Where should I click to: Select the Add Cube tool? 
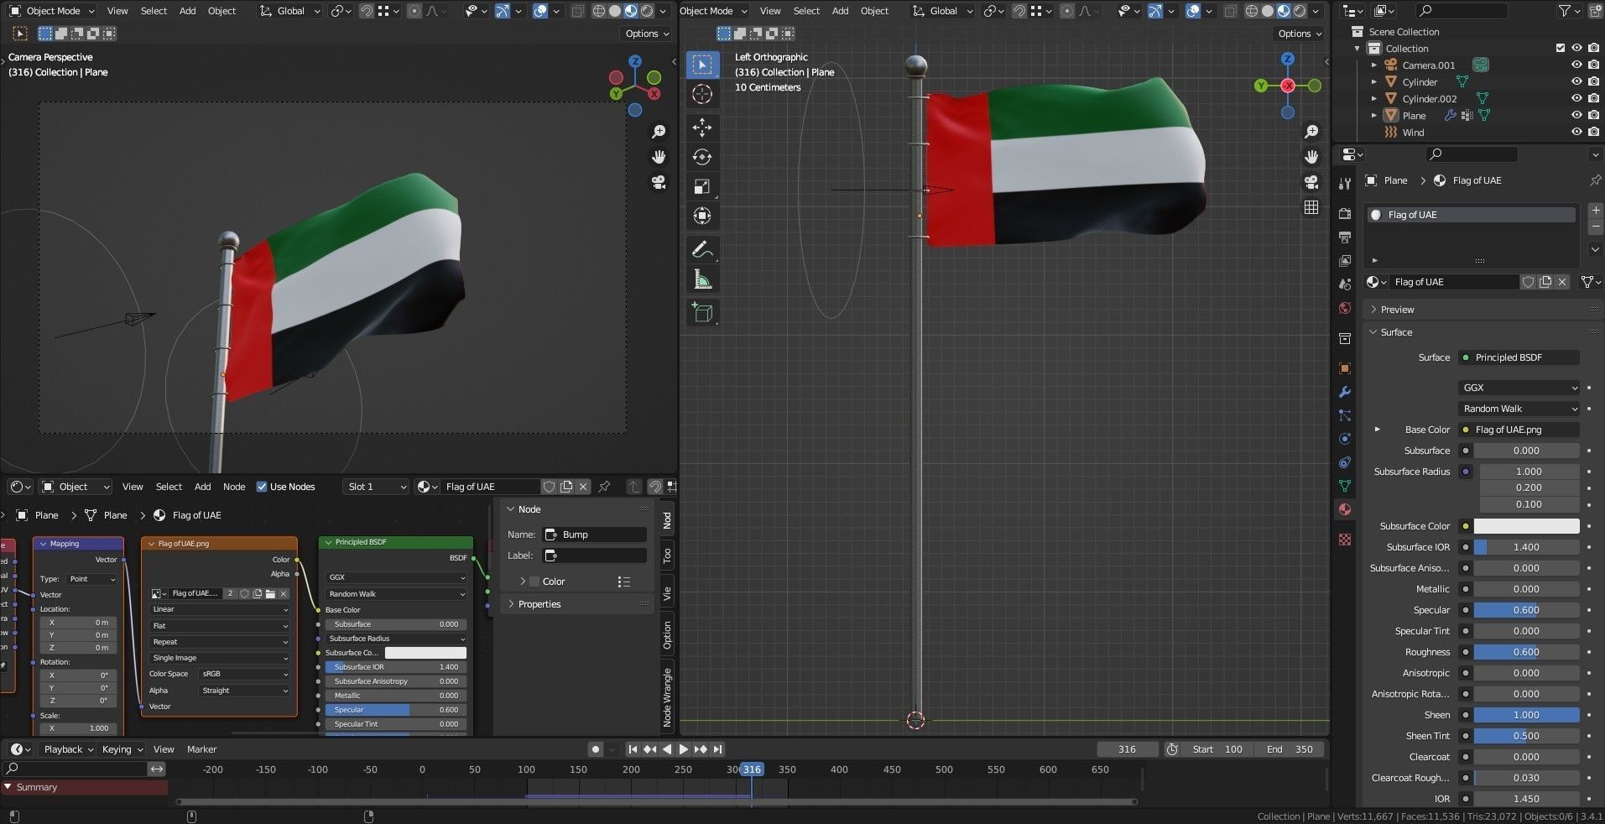click(x=702, y=312)
